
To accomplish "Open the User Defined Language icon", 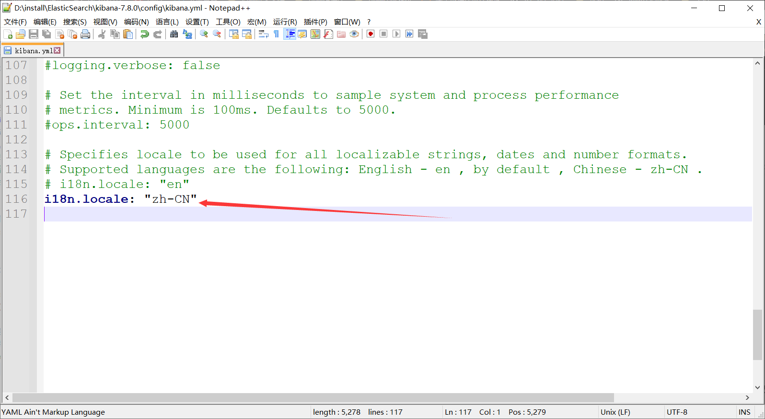I will pyautogui.click(x=302, y=34).
